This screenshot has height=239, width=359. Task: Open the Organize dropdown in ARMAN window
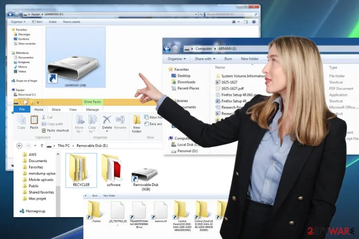coord(177,59)
